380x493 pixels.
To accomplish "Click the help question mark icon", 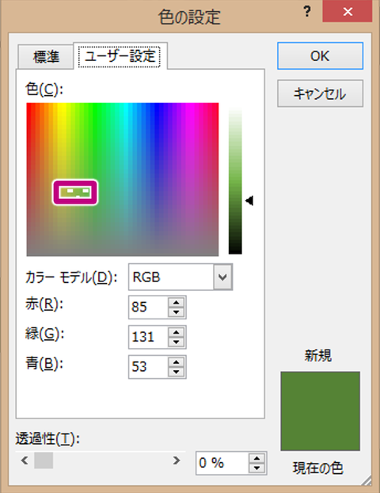I will pos(307,12).
